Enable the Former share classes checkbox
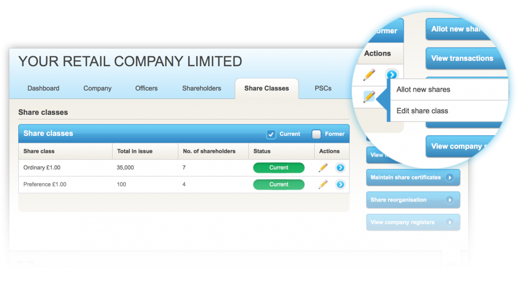The height and width of the screenshot is (281, 519). (x=316, y=134)
